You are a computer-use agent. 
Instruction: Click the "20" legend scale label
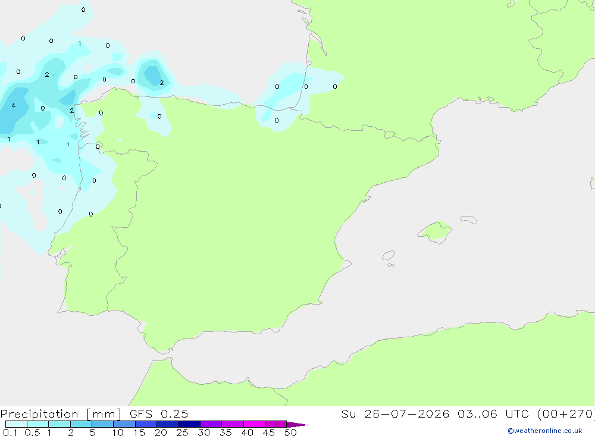coord(161,432)
